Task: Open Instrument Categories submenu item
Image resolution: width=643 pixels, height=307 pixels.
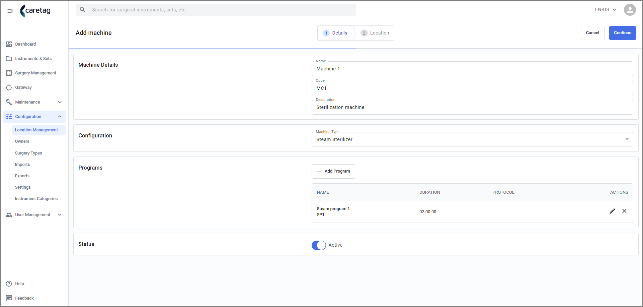Action: (36, 199)
